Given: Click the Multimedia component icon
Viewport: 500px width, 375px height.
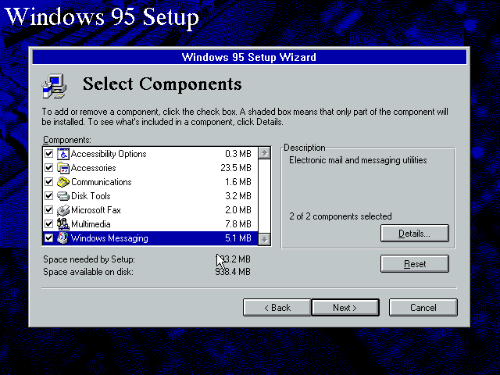Looking at the screenshot, I should click(63, 224).
